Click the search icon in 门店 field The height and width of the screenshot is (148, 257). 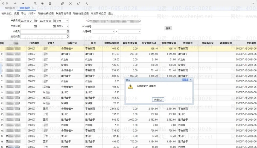140,21
